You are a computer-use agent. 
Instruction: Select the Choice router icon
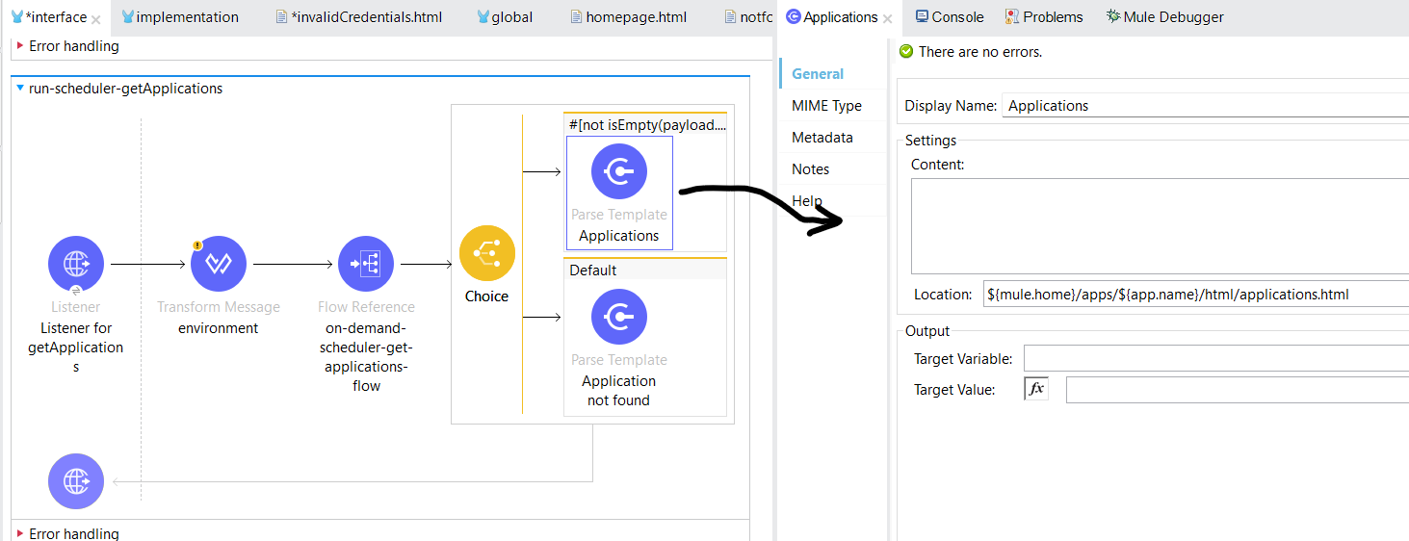(486, 253)
